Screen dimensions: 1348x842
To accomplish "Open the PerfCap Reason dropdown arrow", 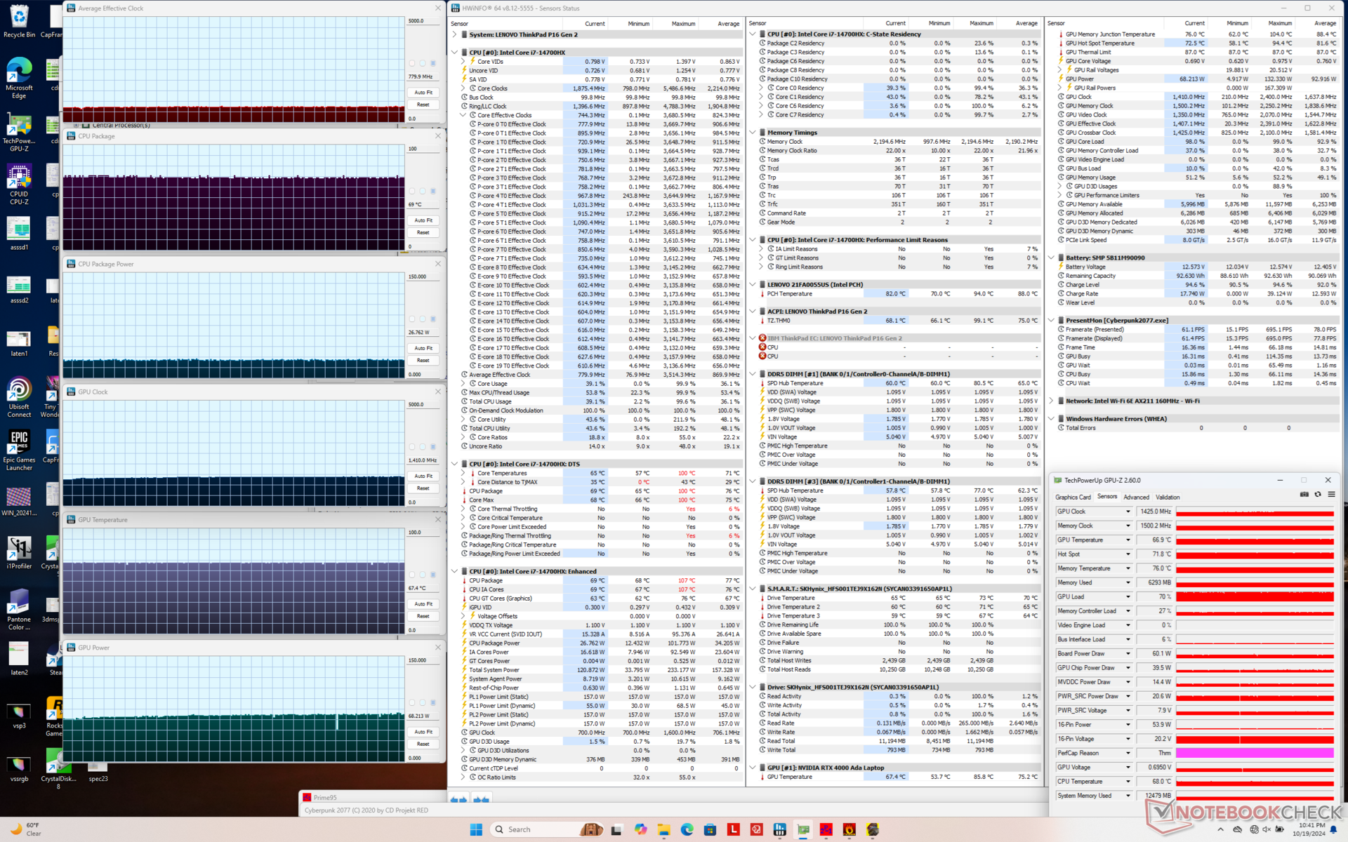I will pos(1128,754).
